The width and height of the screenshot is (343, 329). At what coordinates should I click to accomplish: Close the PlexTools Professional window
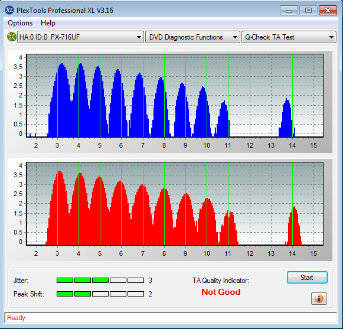[328, 11]
